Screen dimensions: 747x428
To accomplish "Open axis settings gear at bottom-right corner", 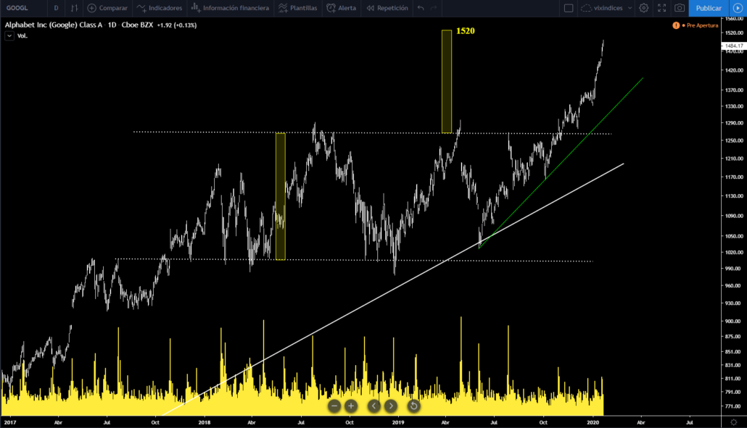I will (734, 422).
